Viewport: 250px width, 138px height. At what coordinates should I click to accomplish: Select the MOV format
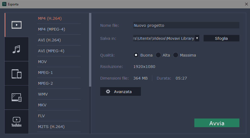43,62
